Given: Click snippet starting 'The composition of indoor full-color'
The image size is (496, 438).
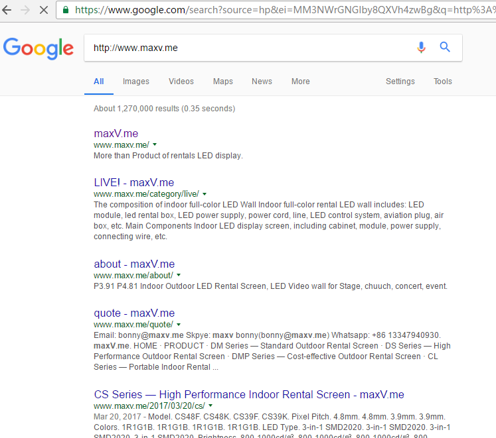Looking at the screenshot, I should [268, 221].
